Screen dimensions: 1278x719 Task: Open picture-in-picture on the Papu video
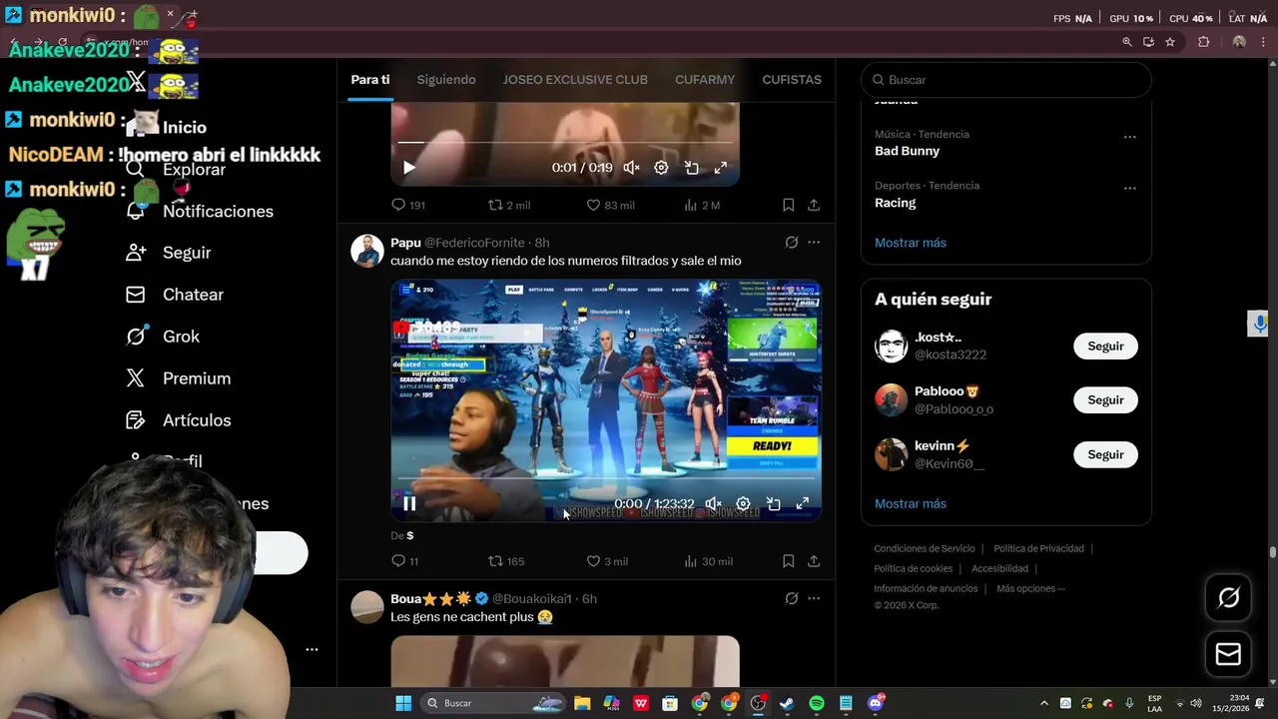pos(773,503)
